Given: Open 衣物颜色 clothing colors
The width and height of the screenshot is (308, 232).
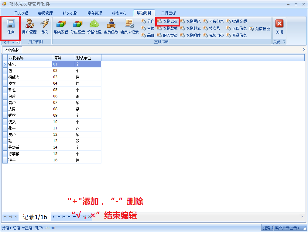Looking at the screenshot, I should pyautogui.click(x=190, y=21).
